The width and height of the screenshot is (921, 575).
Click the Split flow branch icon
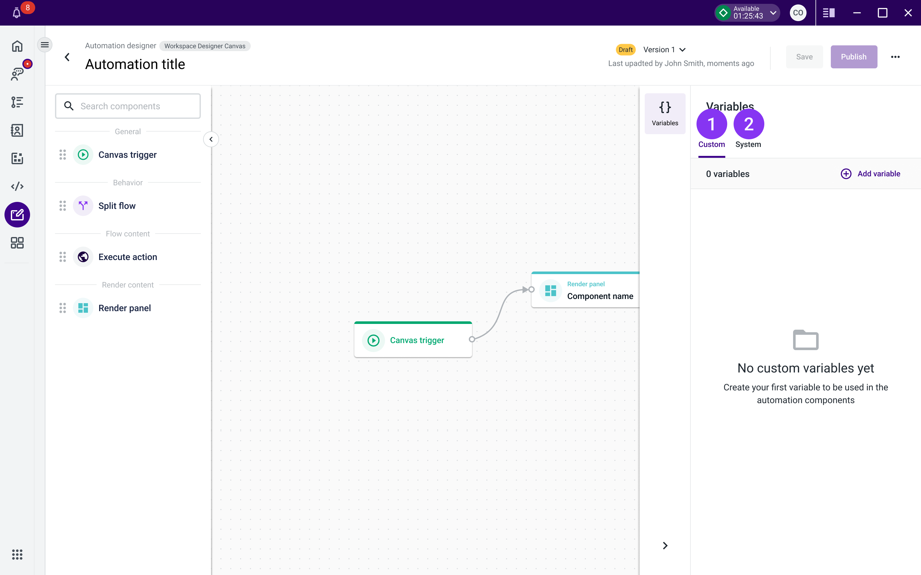(83, 206)
